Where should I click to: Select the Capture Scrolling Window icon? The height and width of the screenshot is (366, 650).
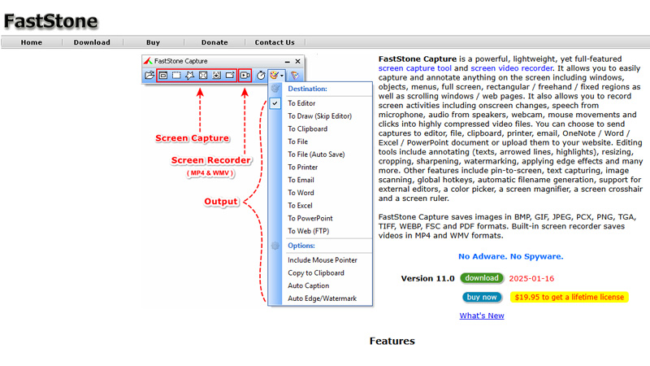tap(217, 75)
